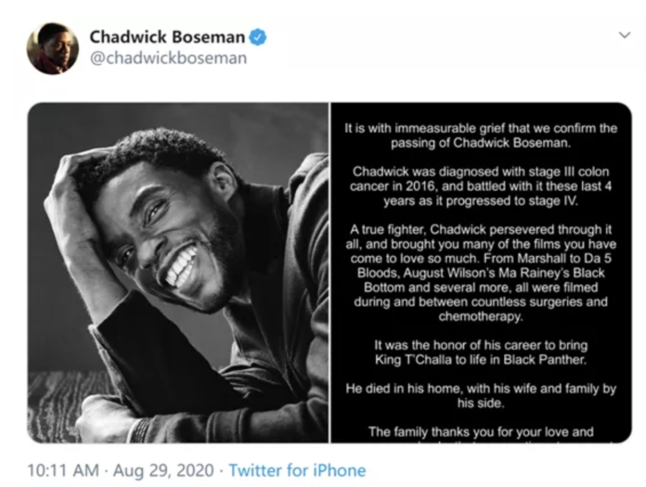Click the bracelet at the photo's bottom
The width and height of the screenshot is (646, 487).
pos(141,430)
